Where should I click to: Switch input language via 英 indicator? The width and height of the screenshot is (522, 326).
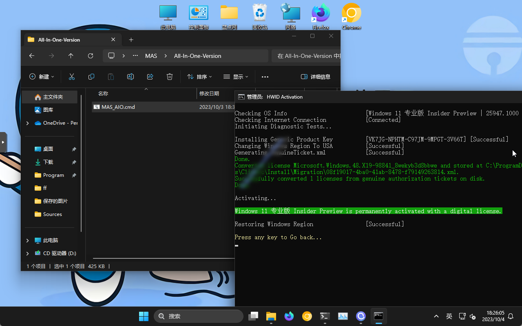coord(449,316)
